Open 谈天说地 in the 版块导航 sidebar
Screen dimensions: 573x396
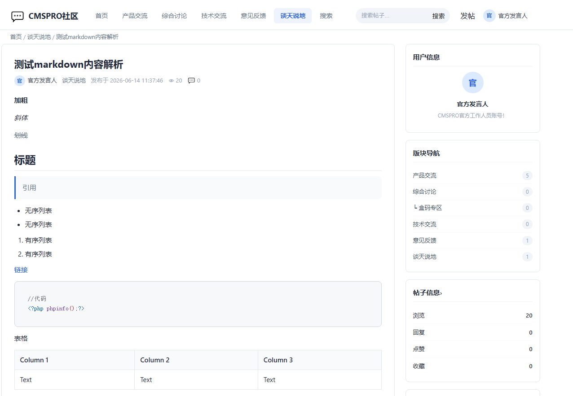point(425,257)
